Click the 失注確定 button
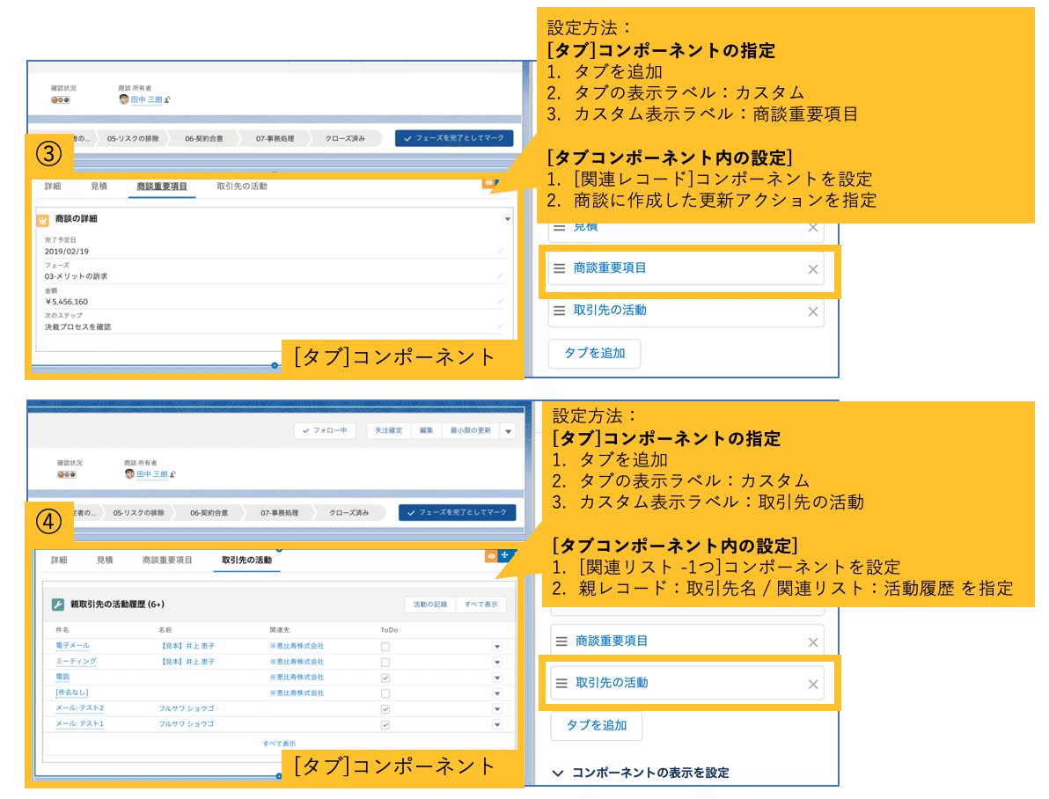Image resolution: width=1049 pixels, height=799 pixels. 389,431
